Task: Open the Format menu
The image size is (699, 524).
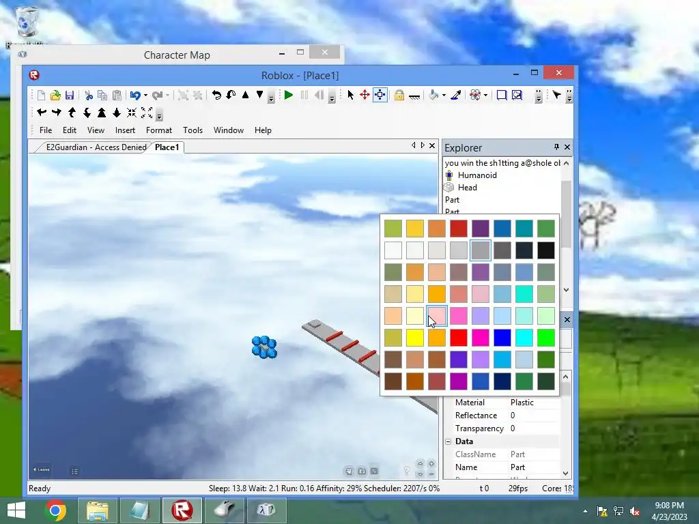Action: [158, 130]
